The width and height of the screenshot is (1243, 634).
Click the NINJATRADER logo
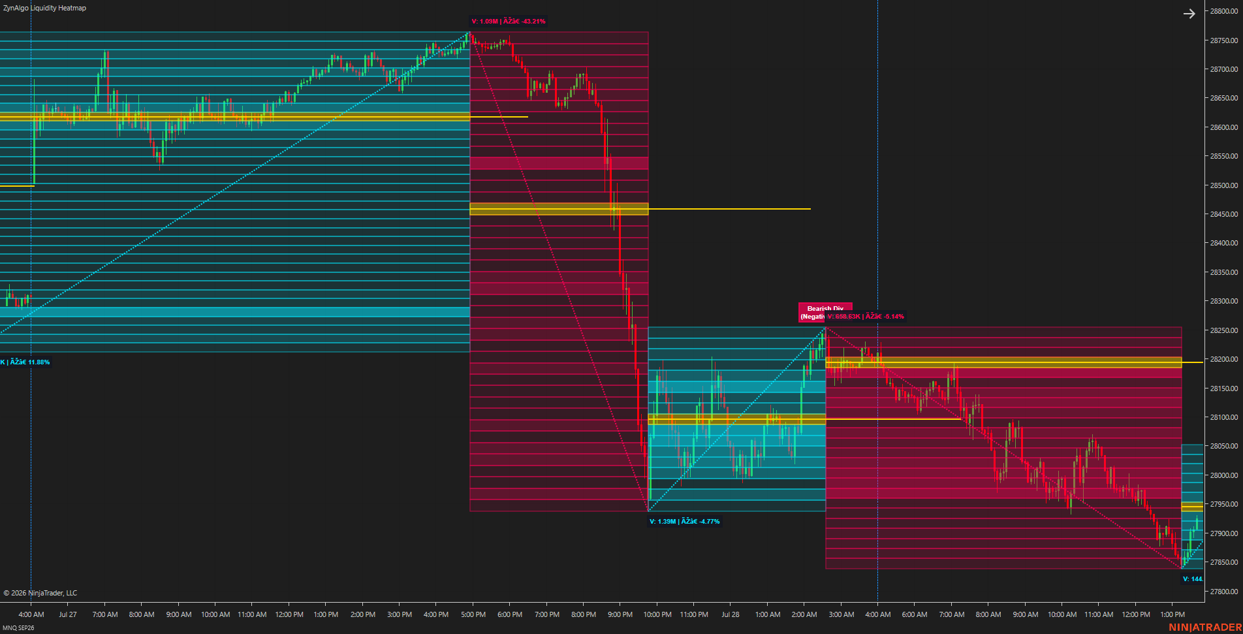coord(1205,627)
